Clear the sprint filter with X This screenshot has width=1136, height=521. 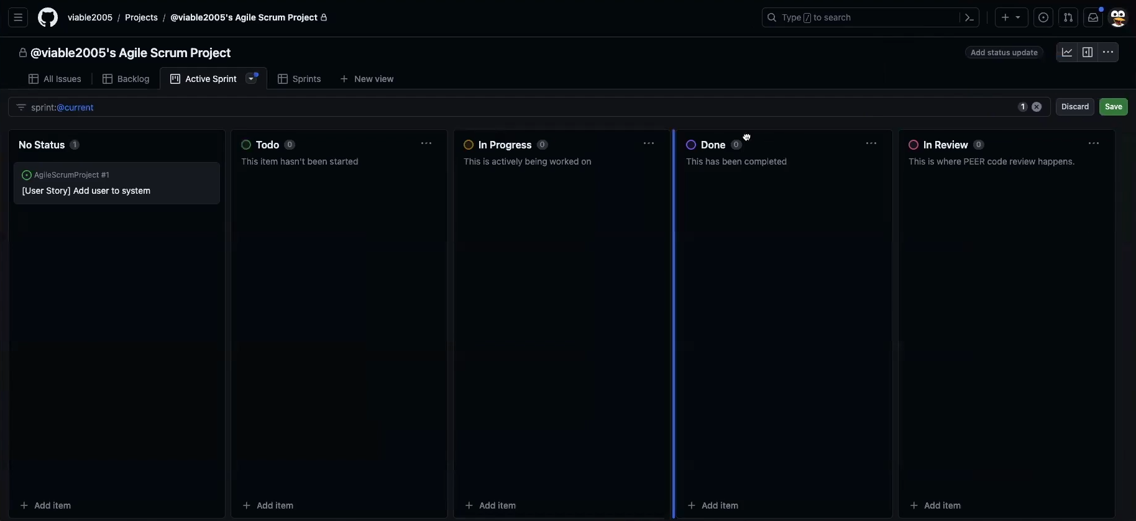click(1037, 107)
